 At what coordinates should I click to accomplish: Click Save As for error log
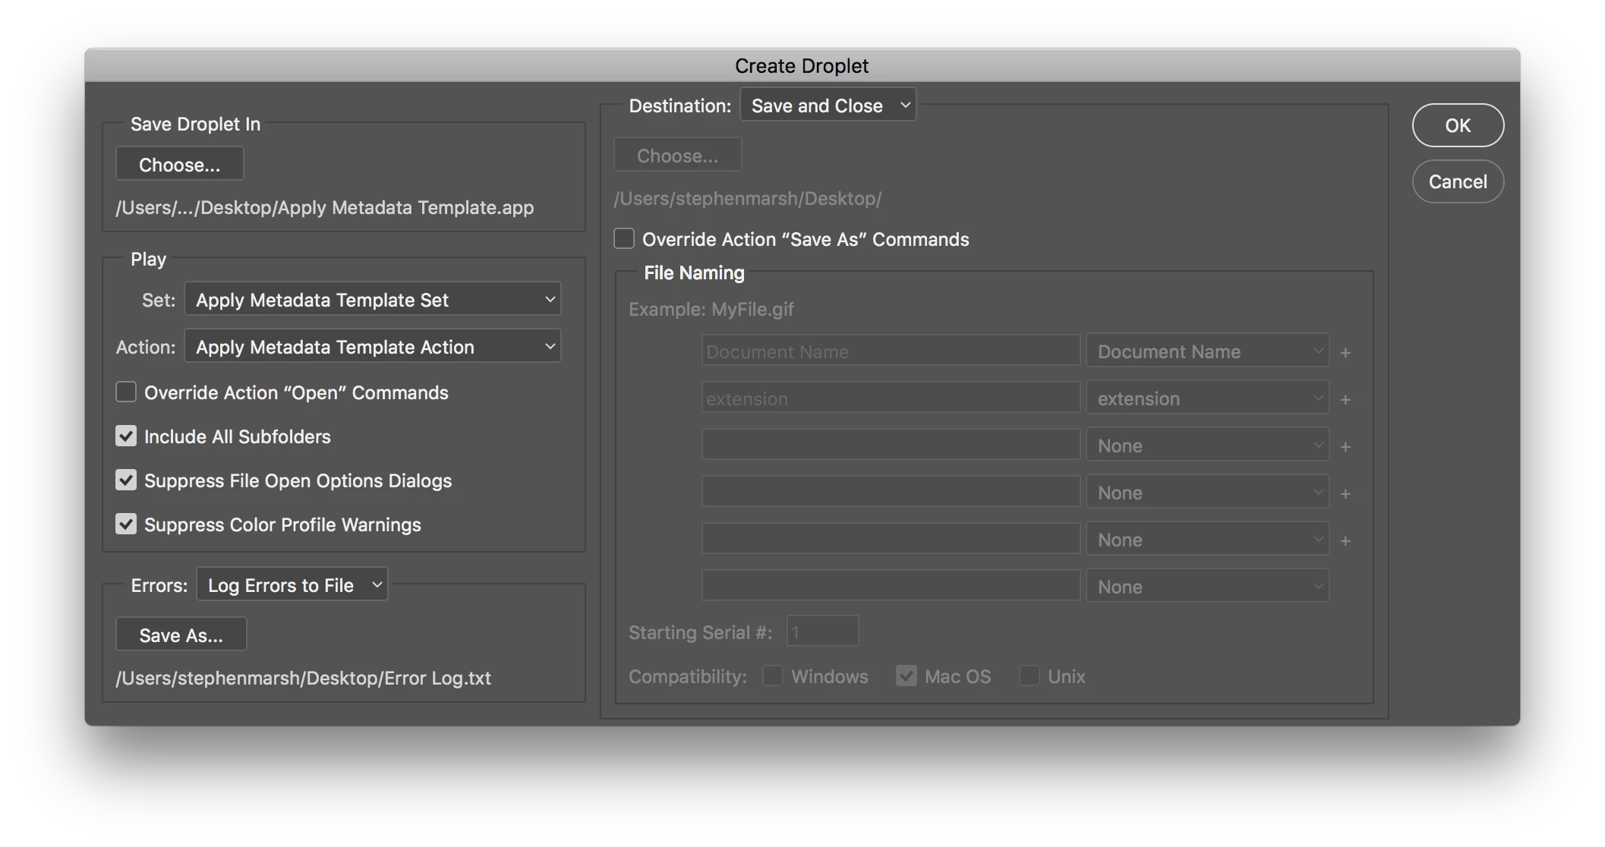181,635
